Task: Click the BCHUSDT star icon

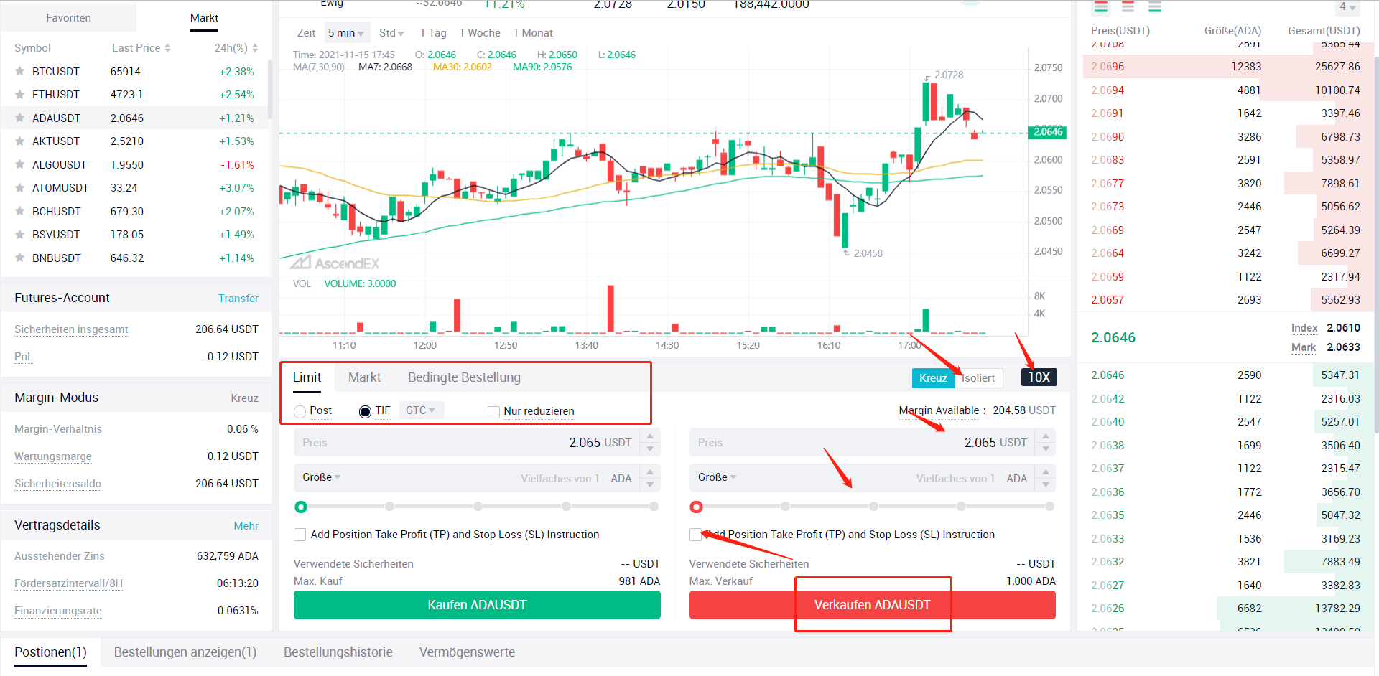Action: (x=20, y=211)
